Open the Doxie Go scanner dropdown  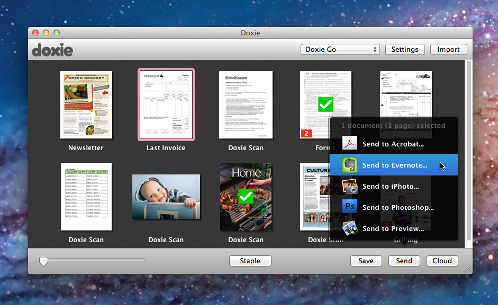click(x=340, y=50)
